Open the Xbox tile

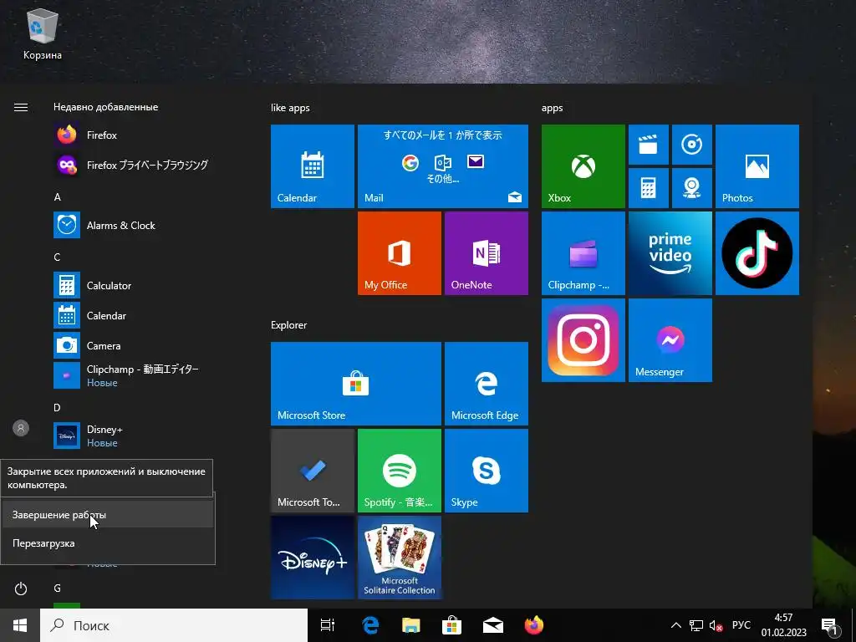click(583, 166)
